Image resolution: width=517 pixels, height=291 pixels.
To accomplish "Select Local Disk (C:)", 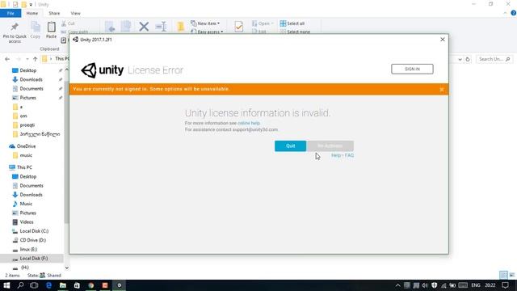I will tap(34, 231).
